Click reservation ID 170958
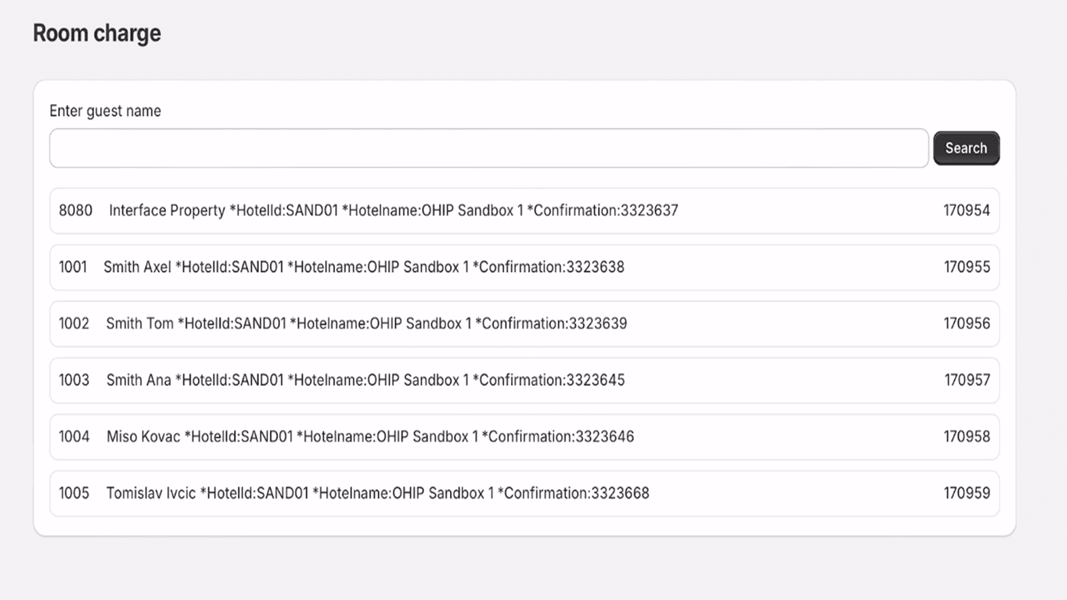 pyautogui.click(x=966, y=437)
